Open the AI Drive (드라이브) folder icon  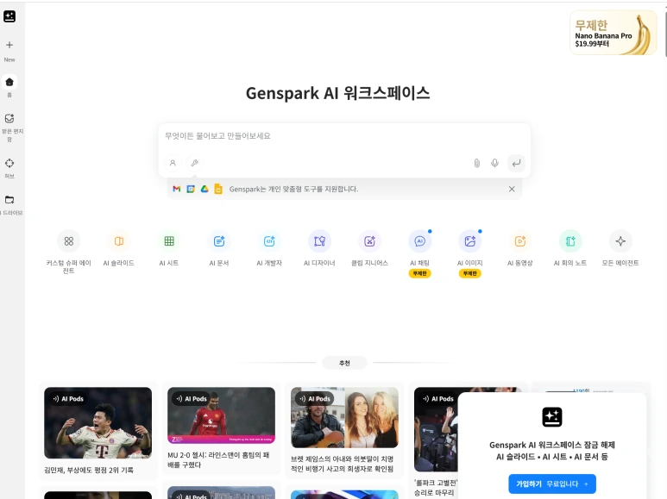tap(9, 200)
